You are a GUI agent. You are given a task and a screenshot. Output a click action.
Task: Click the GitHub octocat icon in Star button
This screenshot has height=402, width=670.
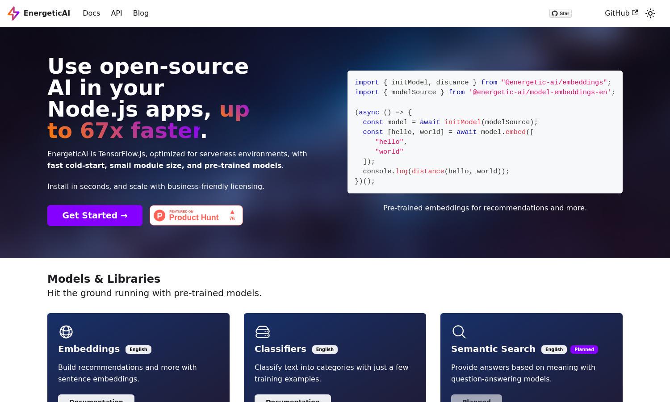pyautogui.click(x=555, y=13)
